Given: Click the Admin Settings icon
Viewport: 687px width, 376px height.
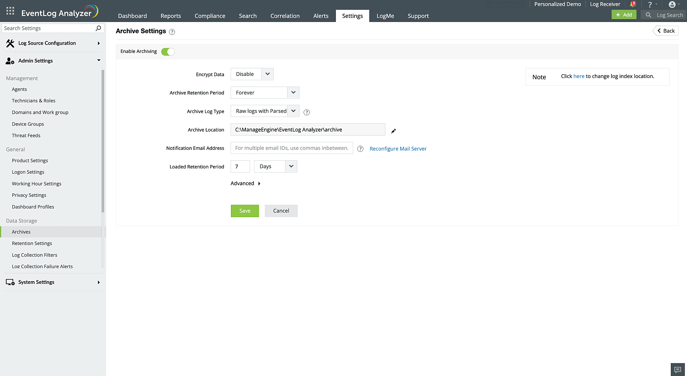Looking at the screenshot, I should pos(10,60).
